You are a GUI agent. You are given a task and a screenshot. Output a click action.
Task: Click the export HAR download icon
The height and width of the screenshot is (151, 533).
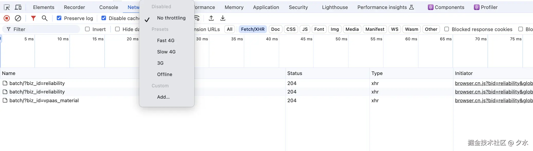tap(223, 18)
